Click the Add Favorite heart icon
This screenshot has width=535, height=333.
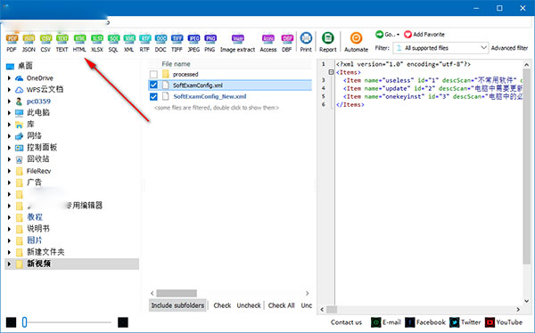pos(407,35)
